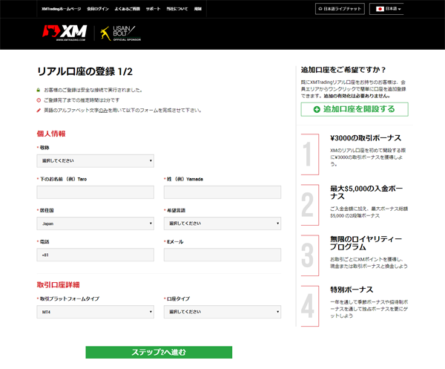Click into the Eメール input field
Viewport: 445px width, 369px height.
click(222, 255)
